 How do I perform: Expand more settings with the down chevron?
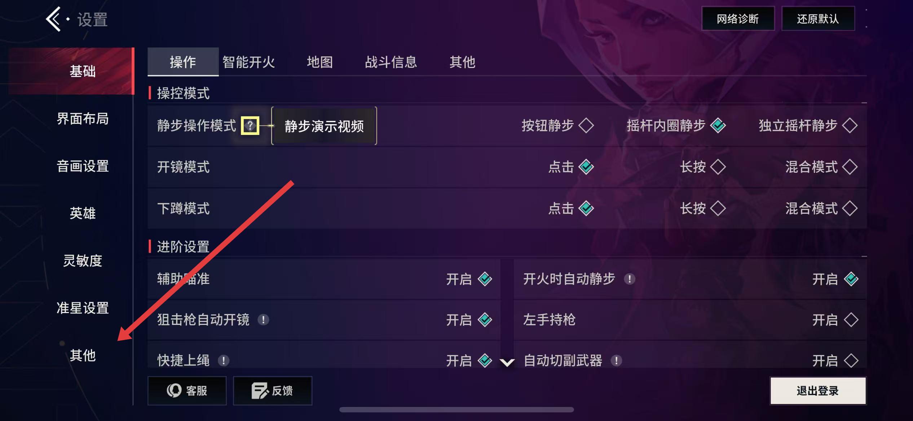coord(507,362)
